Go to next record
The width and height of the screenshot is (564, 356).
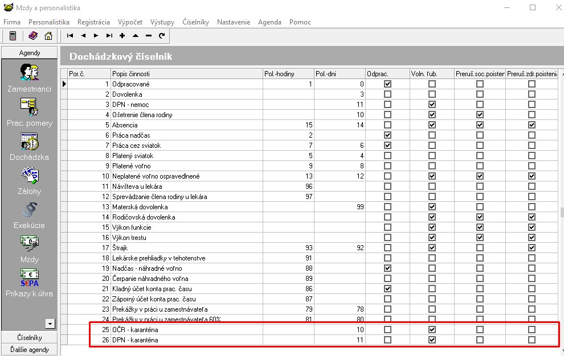tap(96, 36)
